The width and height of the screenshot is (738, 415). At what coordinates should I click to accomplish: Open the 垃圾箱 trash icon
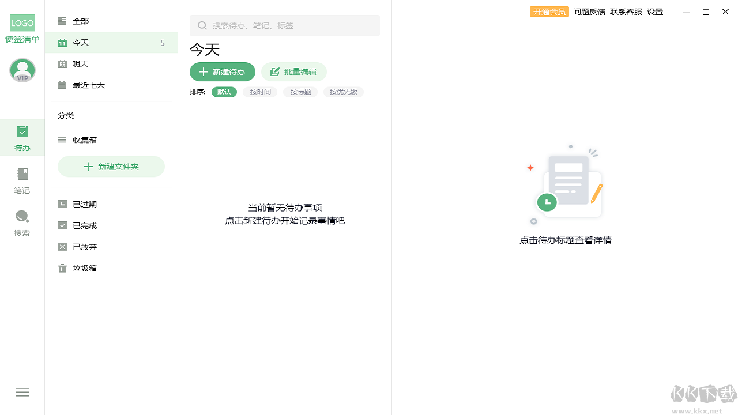(x=62, y=267)
